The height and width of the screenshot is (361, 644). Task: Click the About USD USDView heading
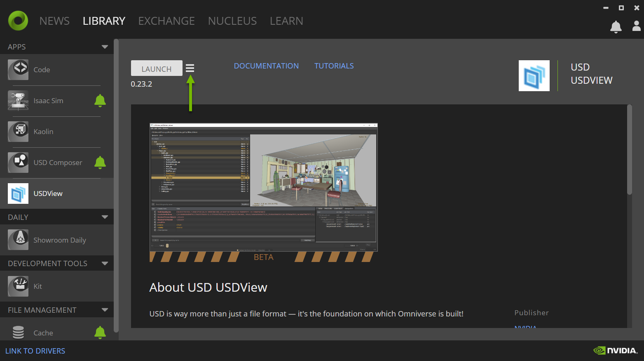coord(208,288)
